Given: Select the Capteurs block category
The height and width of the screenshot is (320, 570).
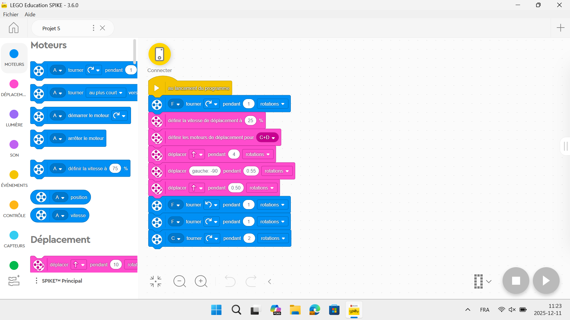Looking at the screenshot, I should click(14, 239).
